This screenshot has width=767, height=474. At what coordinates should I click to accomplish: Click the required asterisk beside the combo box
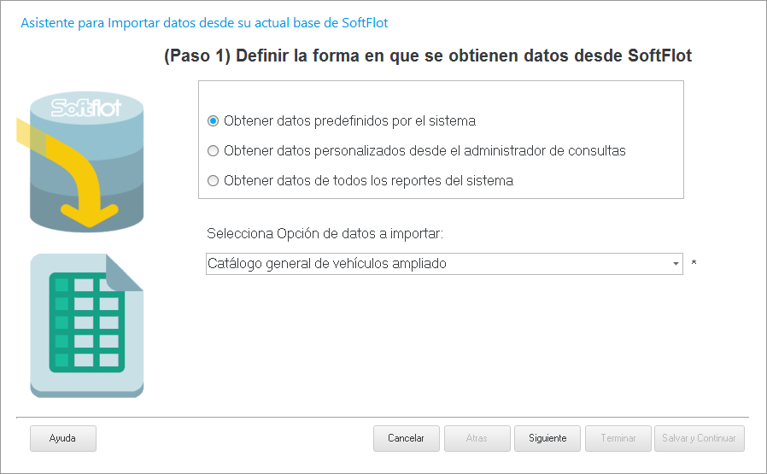[x=694, y=264]
